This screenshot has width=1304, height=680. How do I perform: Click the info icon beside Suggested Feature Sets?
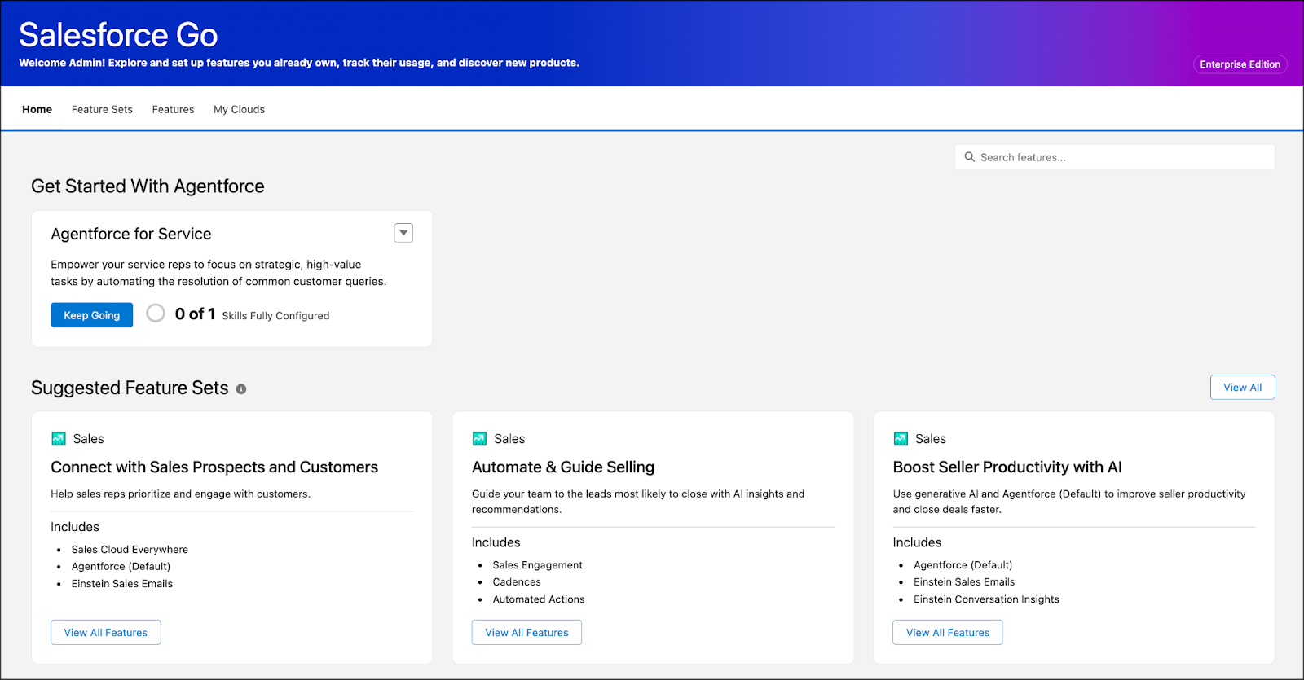coord(241,389)
